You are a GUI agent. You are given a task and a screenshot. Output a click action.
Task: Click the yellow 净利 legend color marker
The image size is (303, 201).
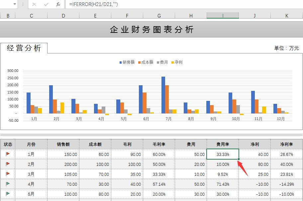click(172, 62)
